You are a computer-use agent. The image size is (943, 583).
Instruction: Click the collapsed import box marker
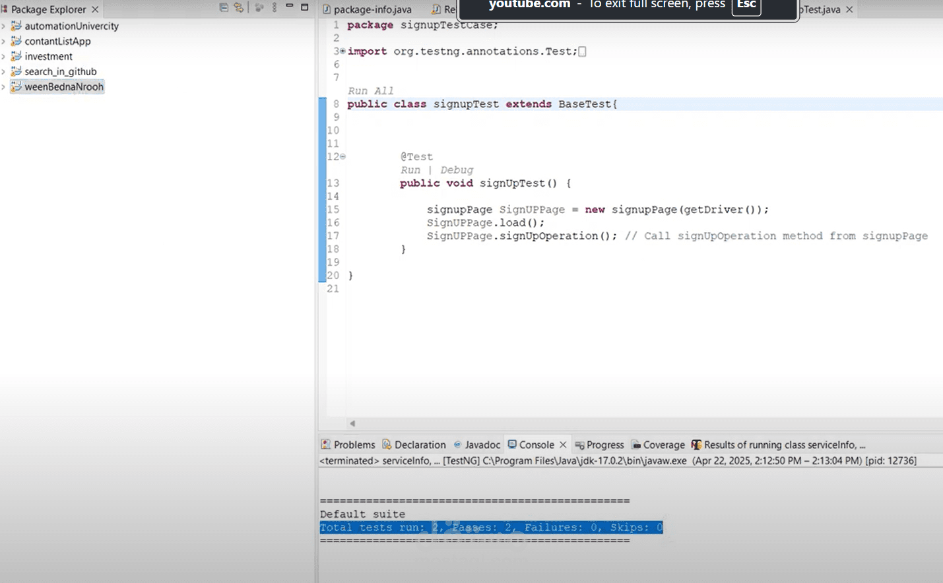(x=582, y=51)
